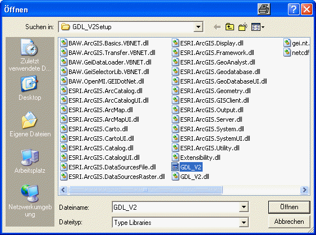Expand the Suchen in folder dropdown
The width and height of the screenshot is (316, 235).
point(198,27)
